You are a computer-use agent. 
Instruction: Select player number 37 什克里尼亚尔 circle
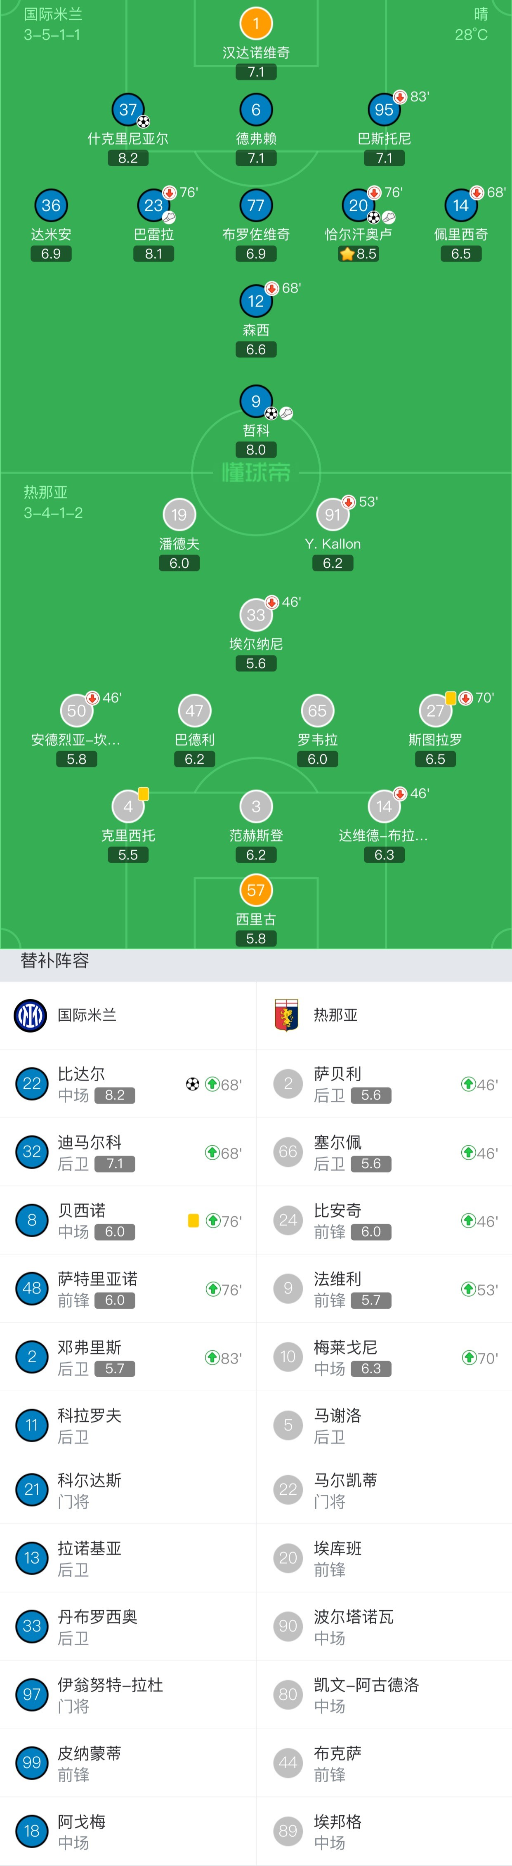click(127, 109)
